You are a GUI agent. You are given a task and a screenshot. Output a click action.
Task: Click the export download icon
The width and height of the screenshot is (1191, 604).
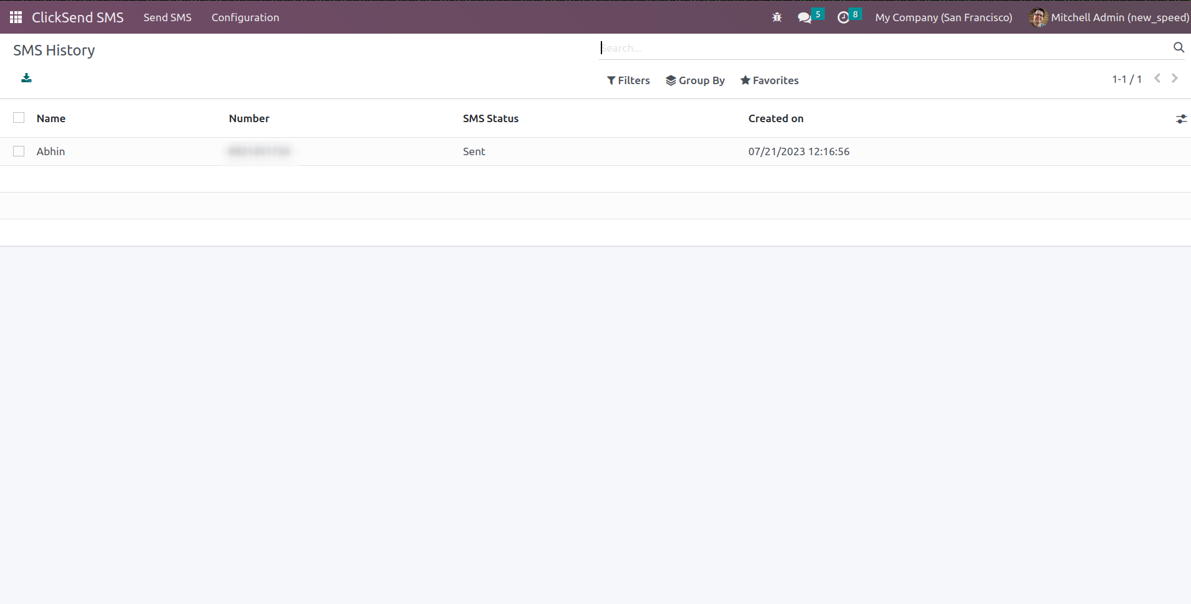click(26, 78)
